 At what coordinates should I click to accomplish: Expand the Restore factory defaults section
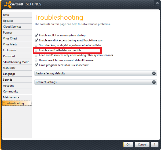click(x=96, y=73)
